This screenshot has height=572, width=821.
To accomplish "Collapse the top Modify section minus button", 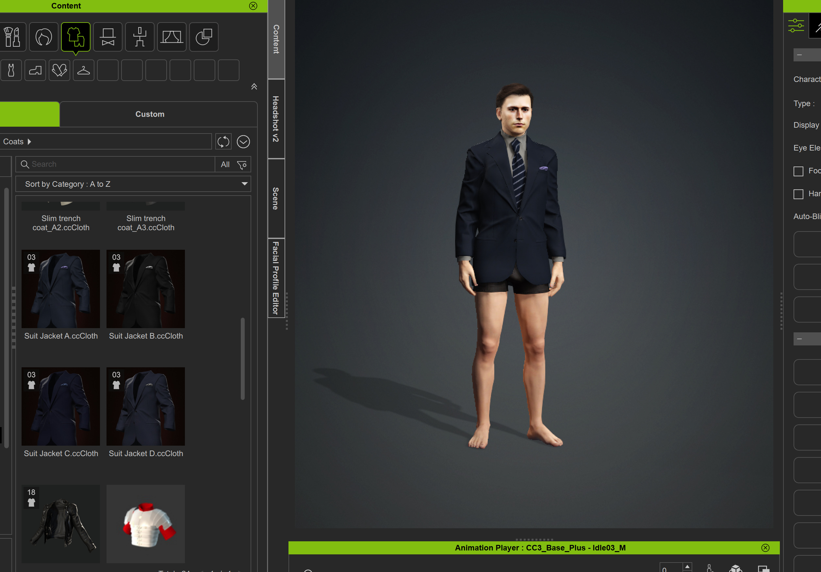I will point(799,55).
